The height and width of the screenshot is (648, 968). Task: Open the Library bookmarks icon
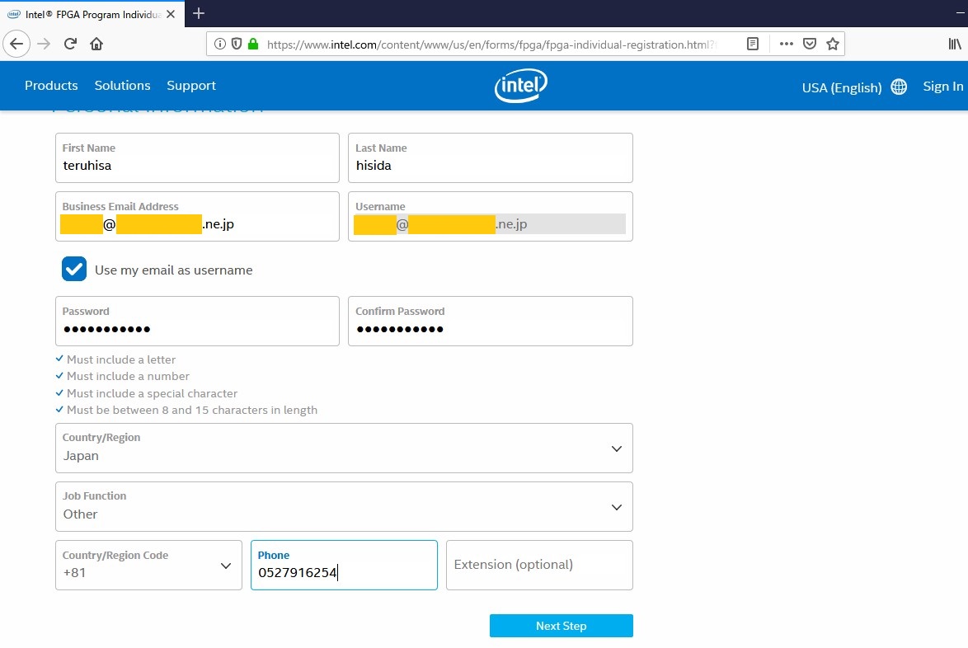click(955, 44)
